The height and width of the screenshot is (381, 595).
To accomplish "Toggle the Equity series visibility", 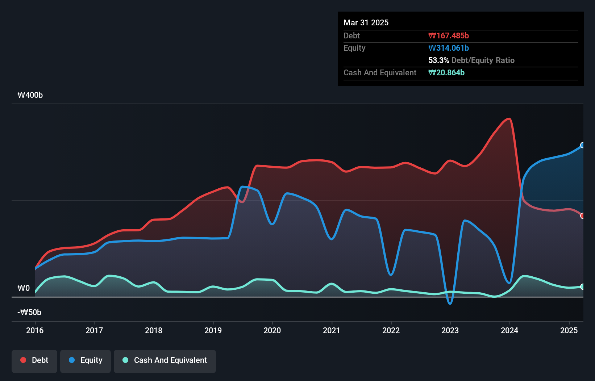I will 85,360.
